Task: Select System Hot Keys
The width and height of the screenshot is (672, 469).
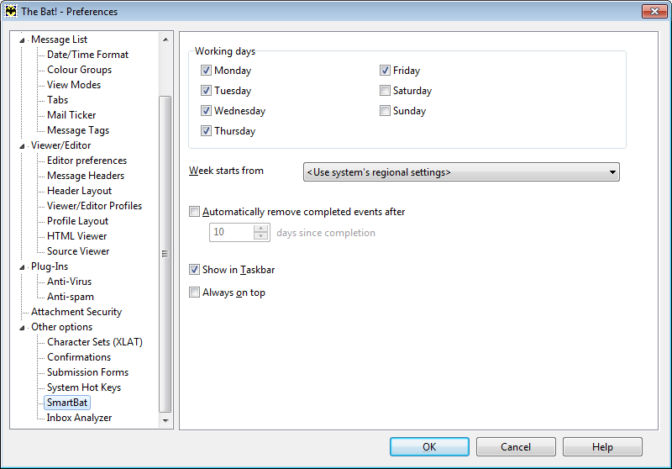Action: [84, 387]
